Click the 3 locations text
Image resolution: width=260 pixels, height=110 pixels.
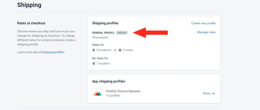[x=104, y=50]
